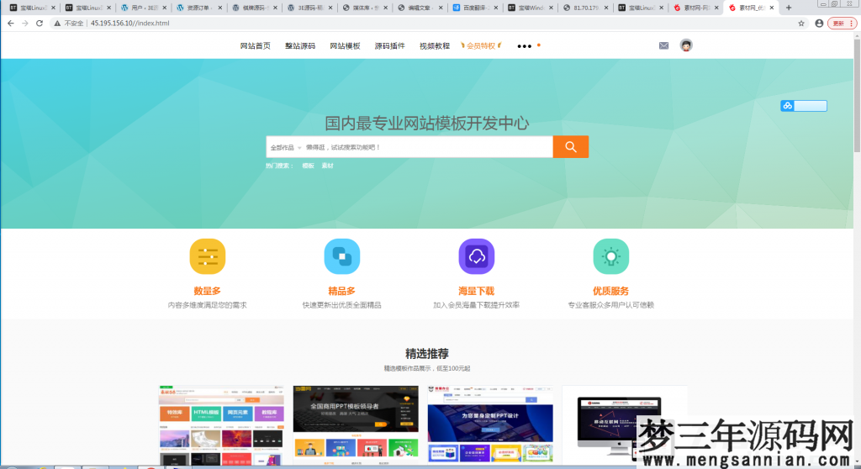This screenshot has width=861, height=469.
Task: Click the text 快速更新出优质全面精品
Action: [341, 305]
